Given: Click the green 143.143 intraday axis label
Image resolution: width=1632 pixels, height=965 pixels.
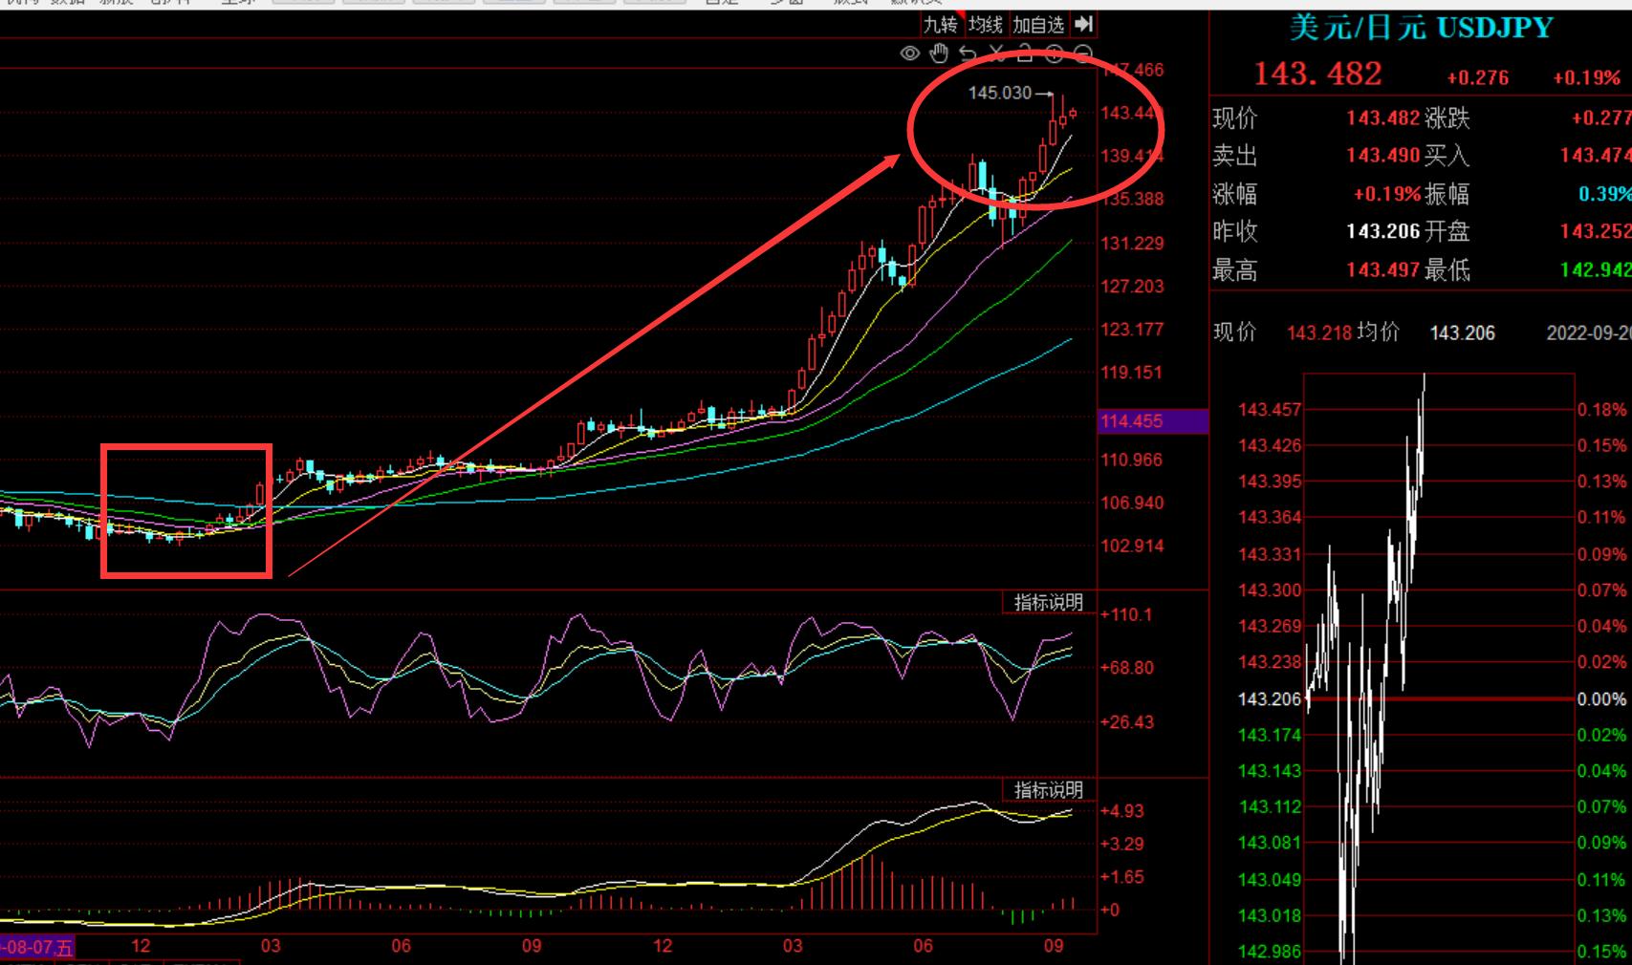Looking at the screenshot, I should (1270, 771).
